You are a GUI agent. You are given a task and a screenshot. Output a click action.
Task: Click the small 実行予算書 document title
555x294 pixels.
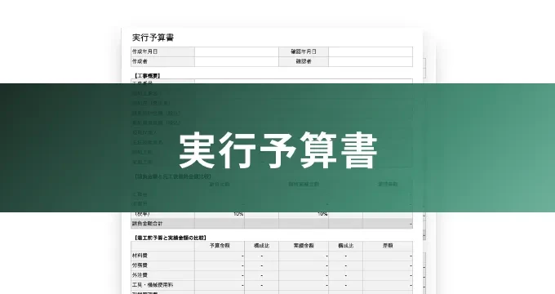point(153,38)
